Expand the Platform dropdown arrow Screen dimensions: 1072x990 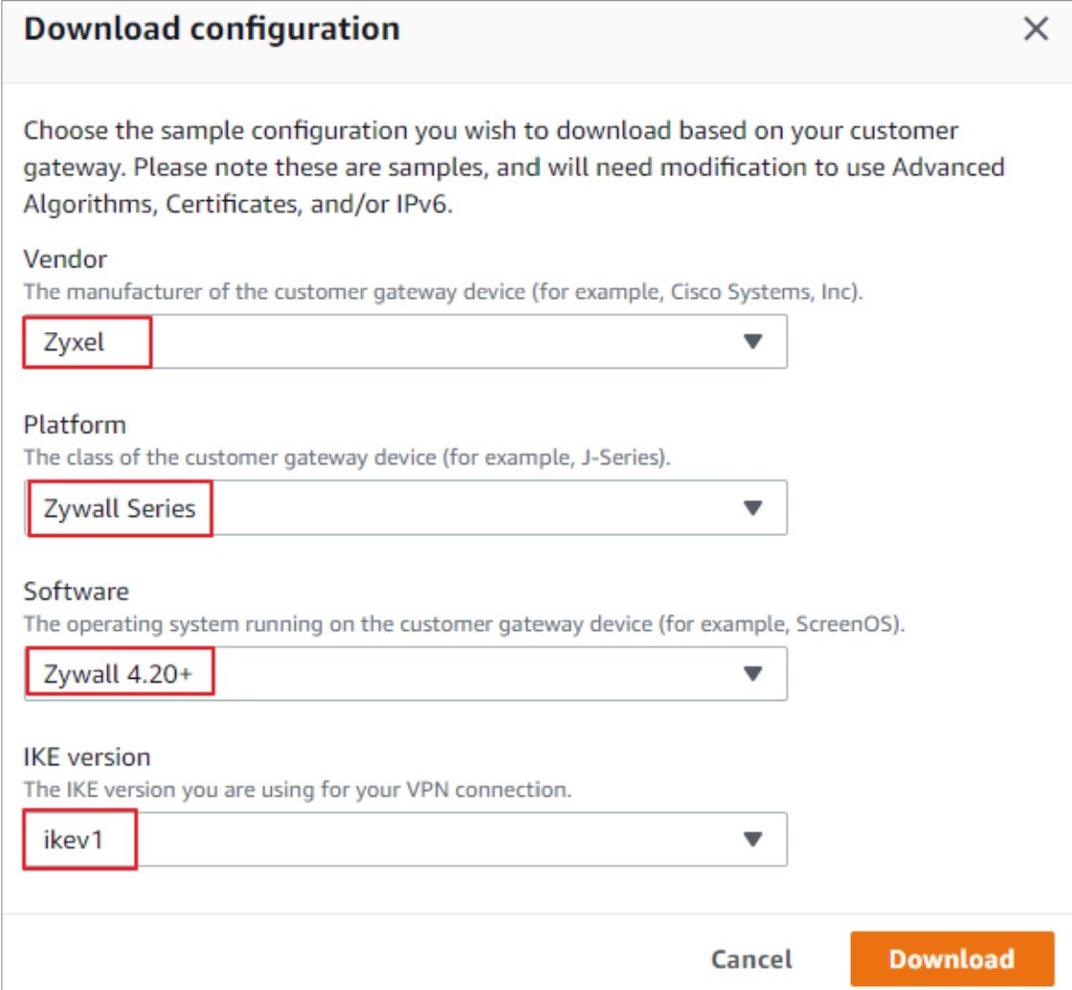[752, 508]
